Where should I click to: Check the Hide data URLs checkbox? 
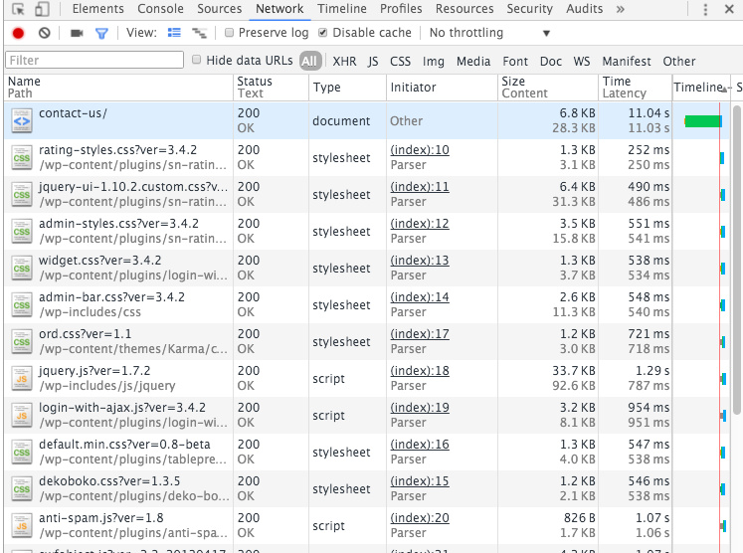coord(196,61)
